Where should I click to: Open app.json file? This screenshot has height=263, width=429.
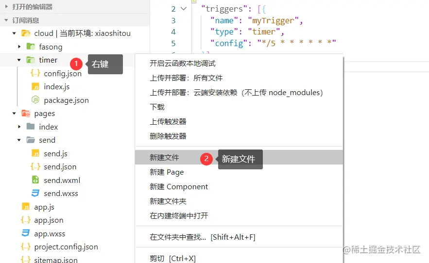pyautogui.click(x=49, y=220)
